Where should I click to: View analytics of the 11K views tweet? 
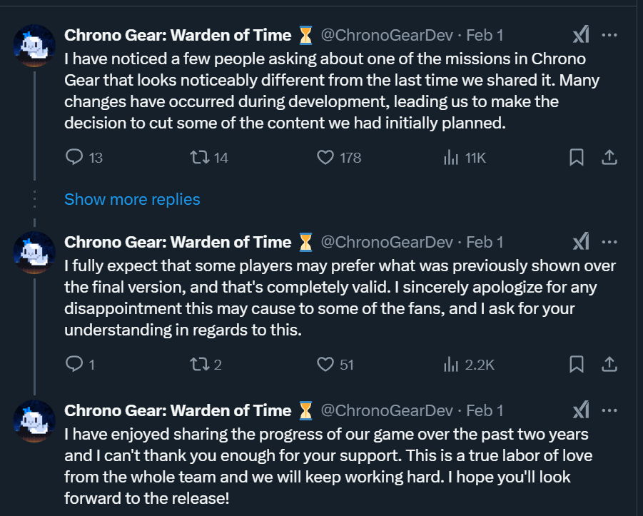[x=451, y=157]
